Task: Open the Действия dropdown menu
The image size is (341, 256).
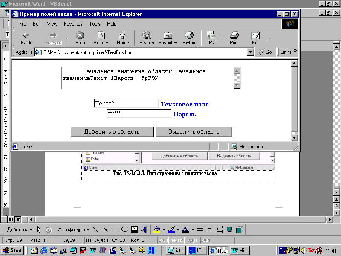Action: [19, 230]
